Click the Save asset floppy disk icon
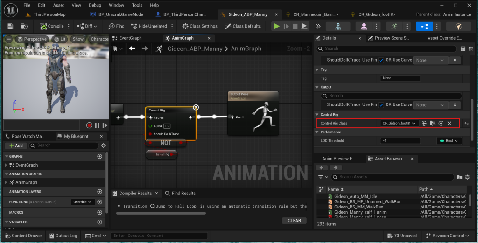Image resolution: width=478 pixels, height=243 pixels. [x=10, y=26]
